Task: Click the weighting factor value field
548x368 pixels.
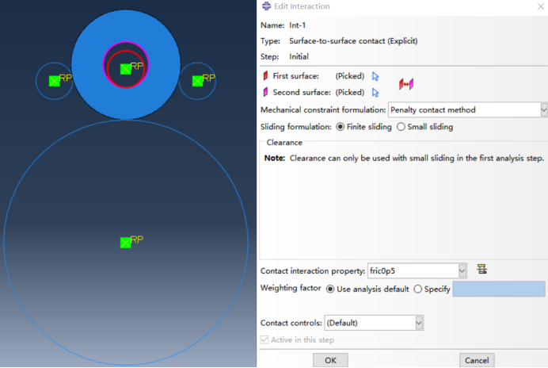Action: click(x=499, y=289)
